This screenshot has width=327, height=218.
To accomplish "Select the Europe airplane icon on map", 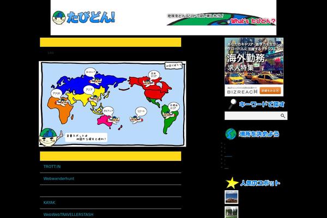I will (96, 81).
